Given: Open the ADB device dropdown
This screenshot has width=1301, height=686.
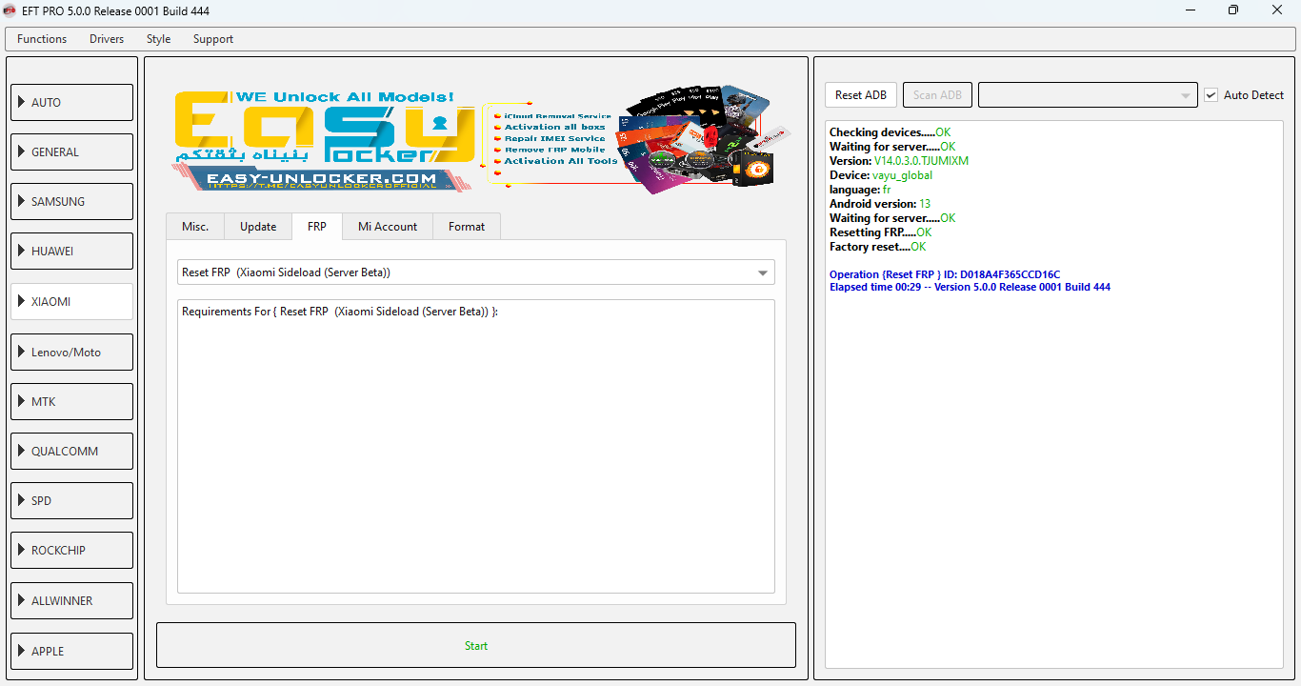Looking at the screenshot, I should [x=1089, y=95].
